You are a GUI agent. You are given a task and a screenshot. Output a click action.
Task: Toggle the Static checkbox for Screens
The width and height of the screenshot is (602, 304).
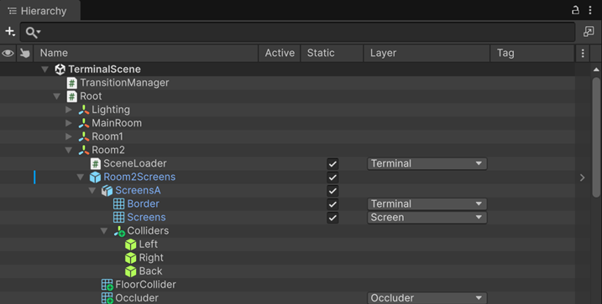point(332,218)
